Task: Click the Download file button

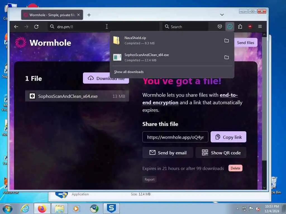Action: click(x=106, y=78)
